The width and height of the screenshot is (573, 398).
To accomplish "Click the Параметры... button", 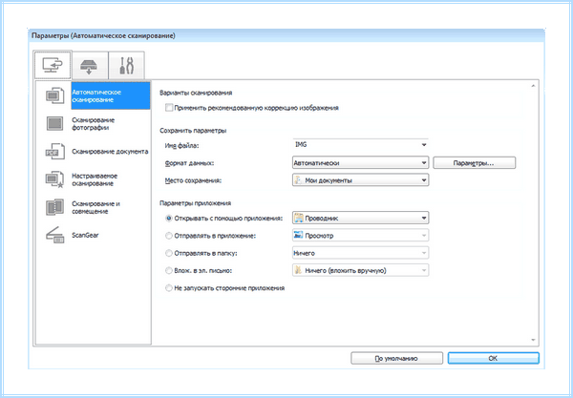I will pyautogui.click(x=474, y=163).
